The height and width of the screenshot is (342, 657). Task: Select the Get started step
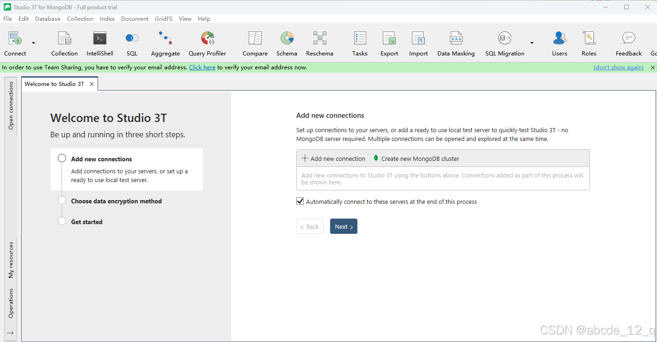(x=86, y=222)
